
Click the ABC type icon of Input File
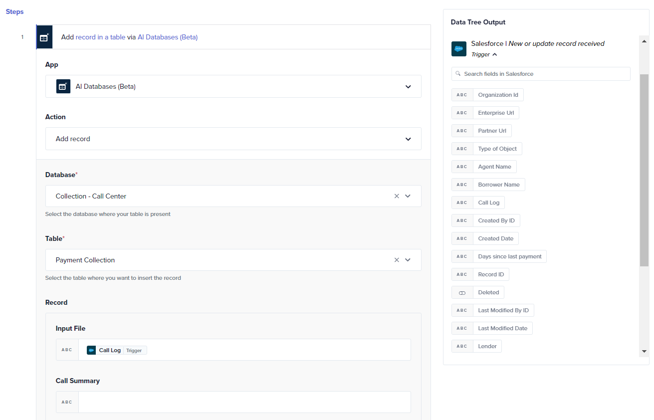pos(67,350)
